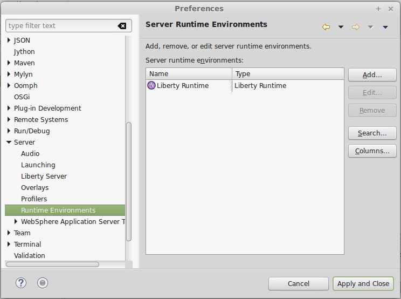Click Apply and Close
The image size is (401, 299).
[363, 284]
